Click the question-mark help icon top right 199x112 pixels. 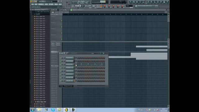167,2
